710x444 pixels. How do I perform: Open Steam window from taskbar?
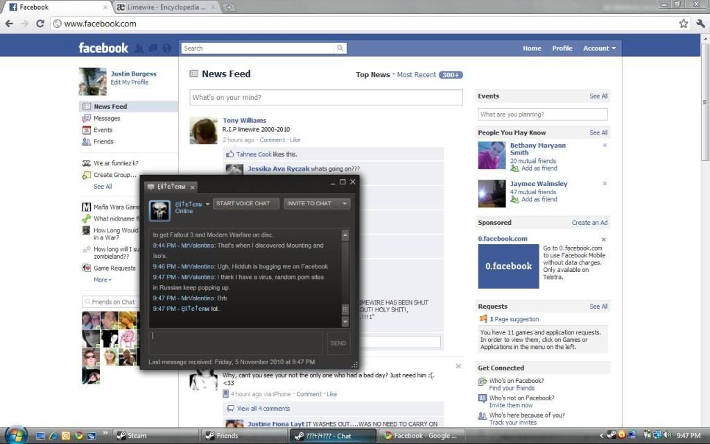(x=155, y=436)
